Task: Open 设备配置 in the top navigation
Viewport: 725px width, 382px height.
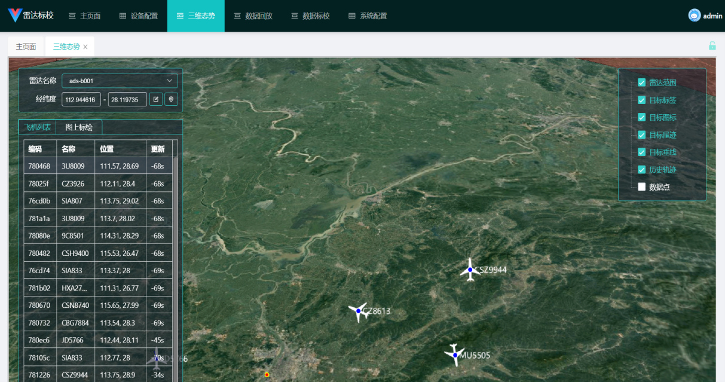Action: [x=138, y=16]
